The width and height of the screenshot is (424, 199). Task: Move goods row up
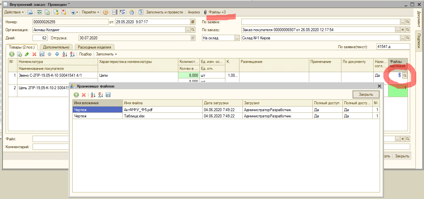point(49,54)
